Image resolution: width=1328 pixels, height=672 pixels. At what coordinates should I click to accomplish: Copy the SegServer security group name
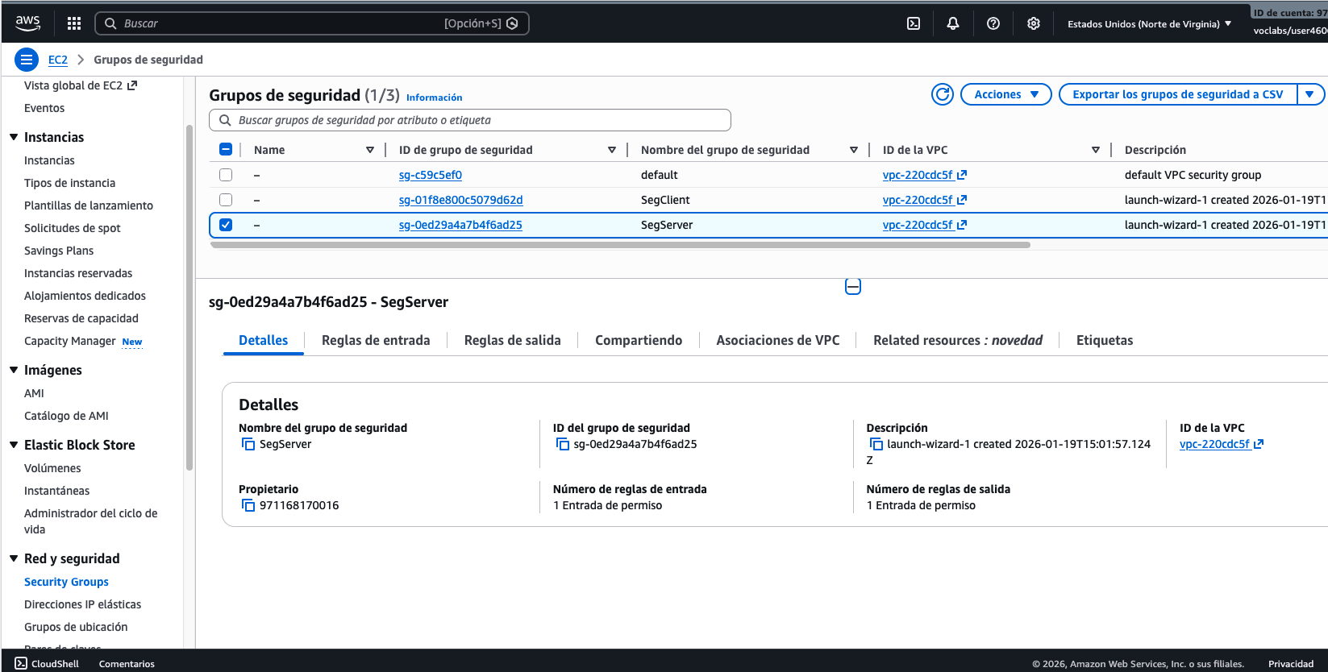248,444
